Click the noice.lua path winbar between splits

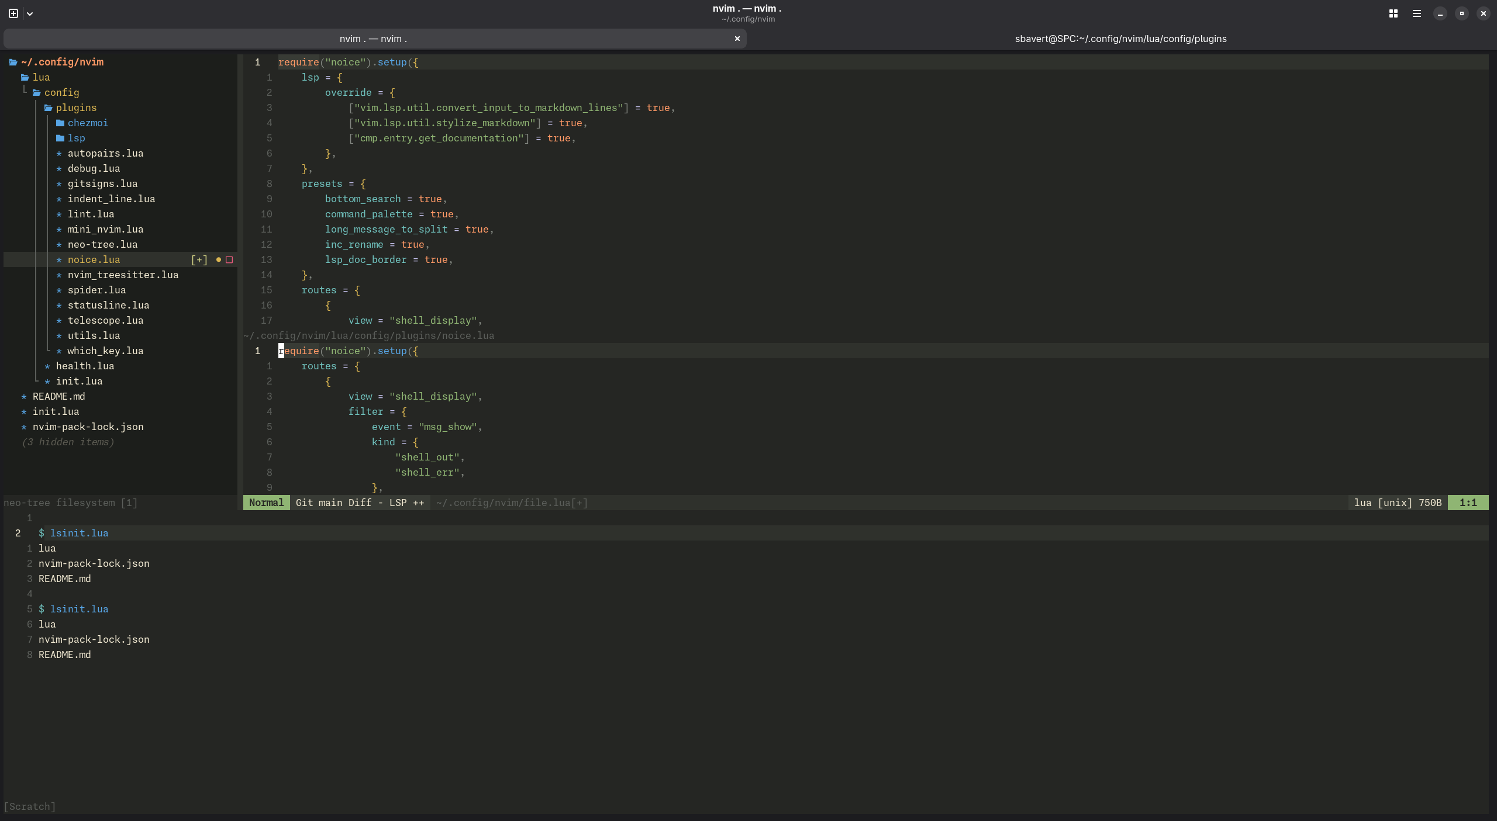368,335
